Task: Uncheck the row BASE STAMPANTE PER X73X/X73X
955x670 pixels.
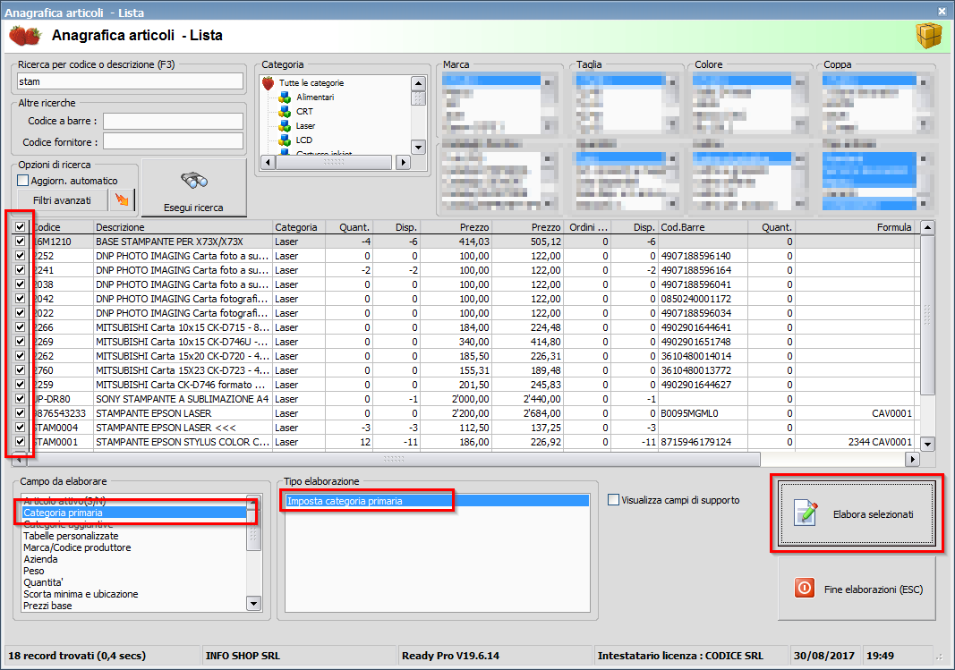Action: click(x=20, y=241)
